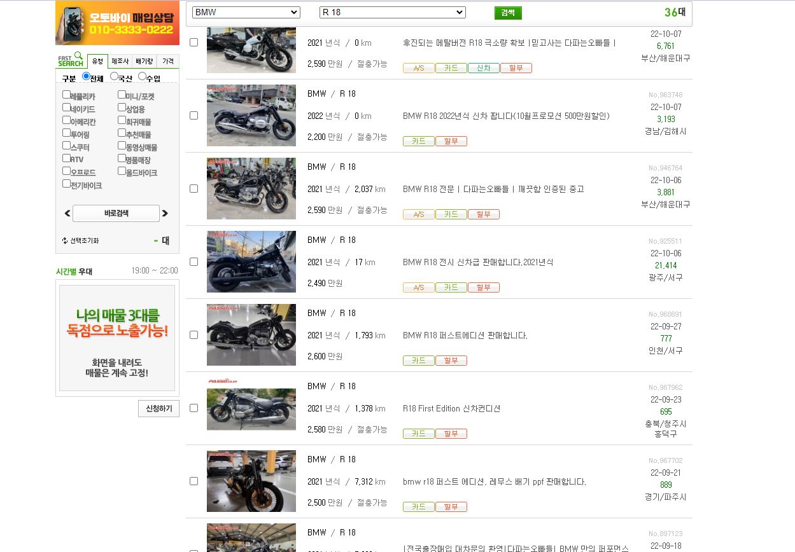
Task: Click the left arrow beside 바로검색
Action: pyautogui.click(x=67, y=214)
